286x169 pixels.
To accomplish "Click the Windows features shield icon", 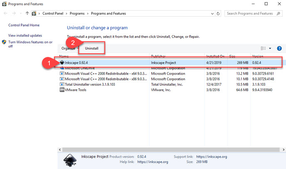I will 4,42.
